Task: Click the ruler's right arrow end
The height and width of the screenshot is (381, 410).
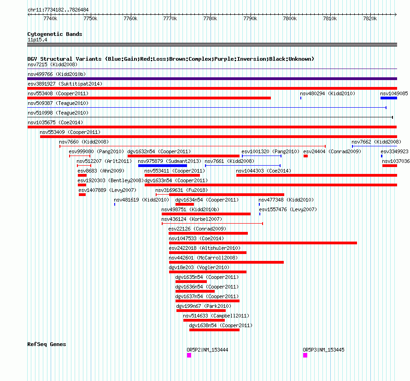Action: [x=396, y=15]
